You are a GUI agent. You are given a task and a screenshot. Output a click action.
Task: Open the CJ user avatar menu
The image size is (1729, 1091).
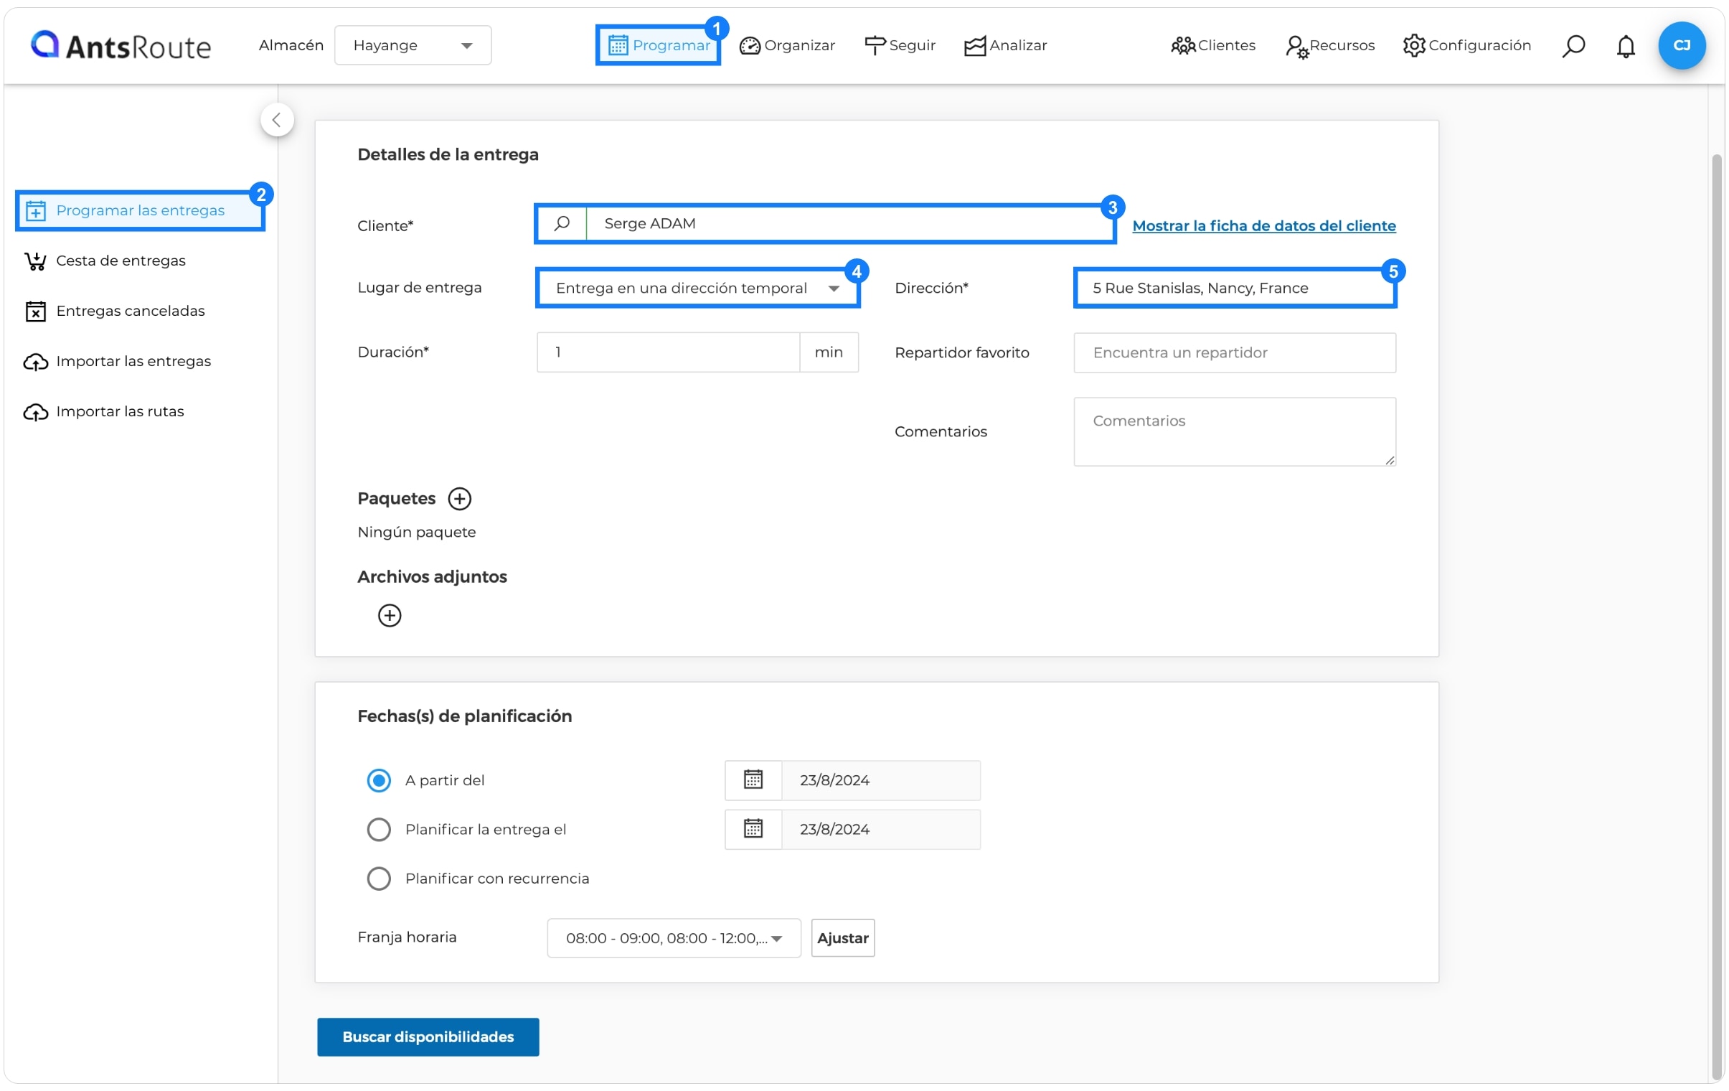[x=1682, y=45]
